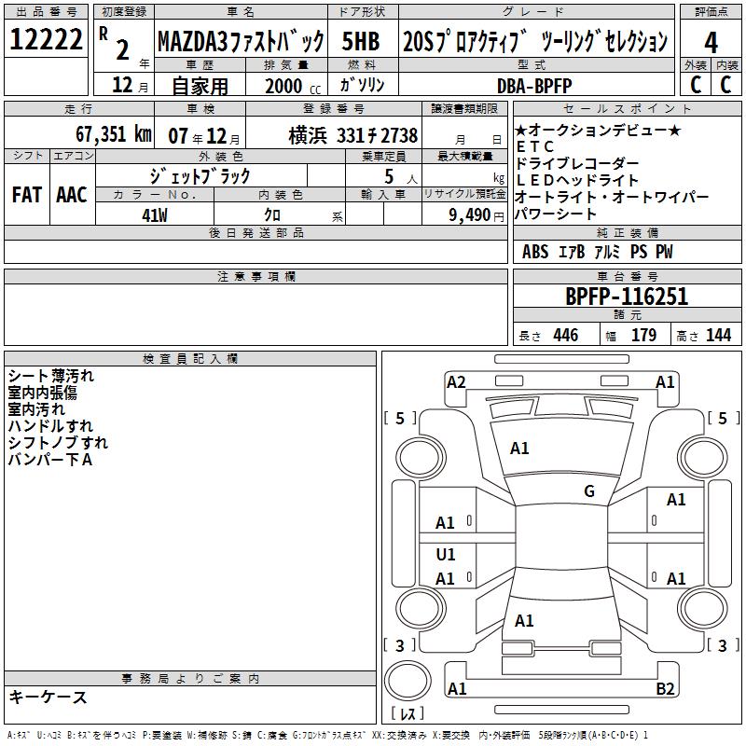
Task: Select the B2 damage mark on the diagram
Action: click(x=665, y=689)
